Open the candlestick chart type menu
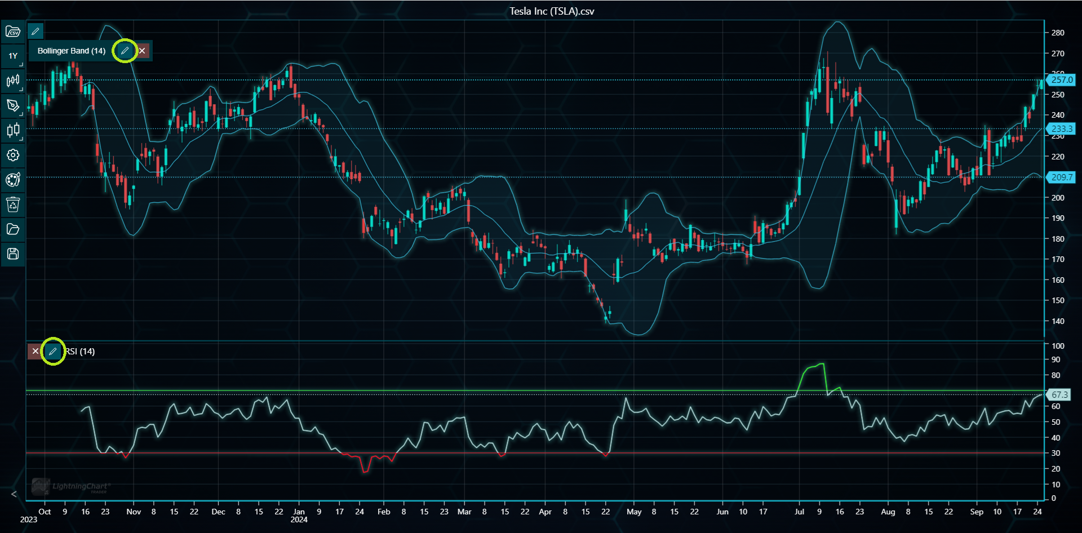The image size is (1082, 533). tap(13, 81)
